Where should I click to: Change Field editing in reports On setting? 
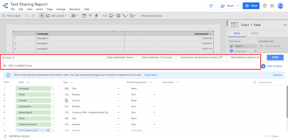click(258, 57)
